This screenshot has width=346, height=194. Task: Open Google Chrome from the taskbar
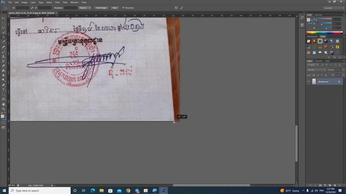tap(128, 190)
